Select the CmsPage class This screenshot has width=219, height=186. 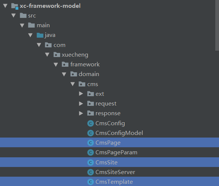click(x=109, y=142)
